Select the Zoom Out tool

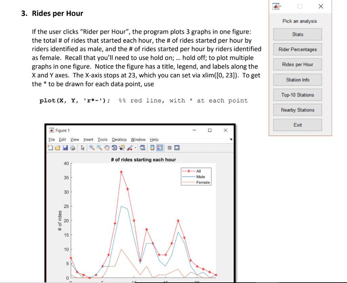point(99,148)
